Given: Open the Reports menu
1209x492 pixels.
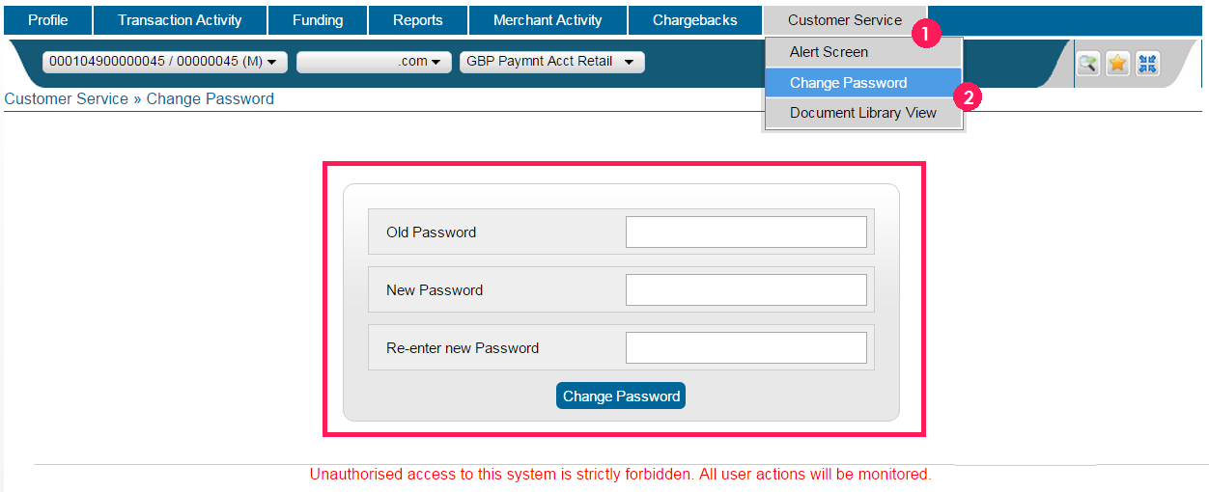Looking at the screenshot, I should click(x=418, y=20).
